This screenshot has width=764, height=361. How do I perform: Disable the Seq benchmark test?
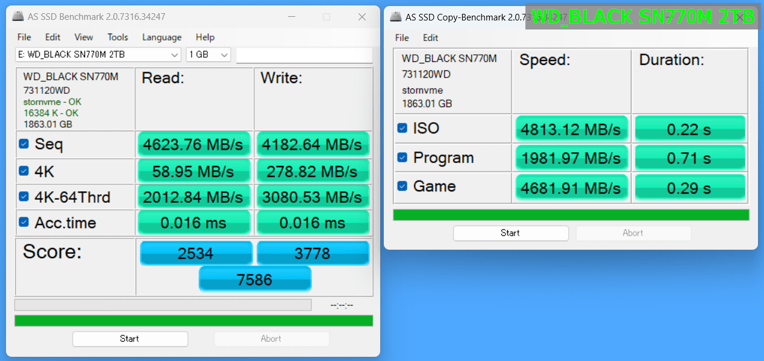[22, 144]
